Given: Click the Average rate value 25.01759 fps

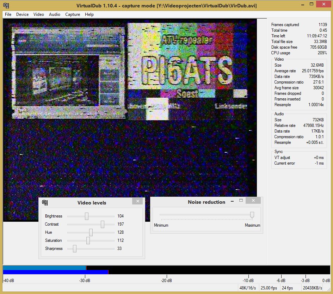Looking at the screenshot, I should [313, 71].
